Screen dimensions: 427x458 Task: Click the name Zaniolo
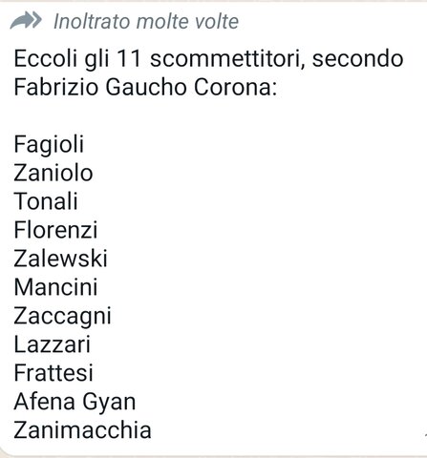click(x=53, y=173)
